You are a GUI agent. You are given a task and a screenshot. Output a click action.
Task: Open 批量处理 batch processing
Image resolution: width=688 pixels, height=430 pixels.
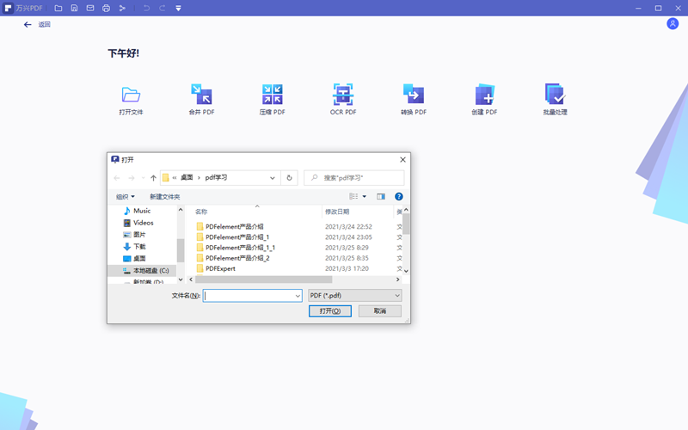point(555,95)
